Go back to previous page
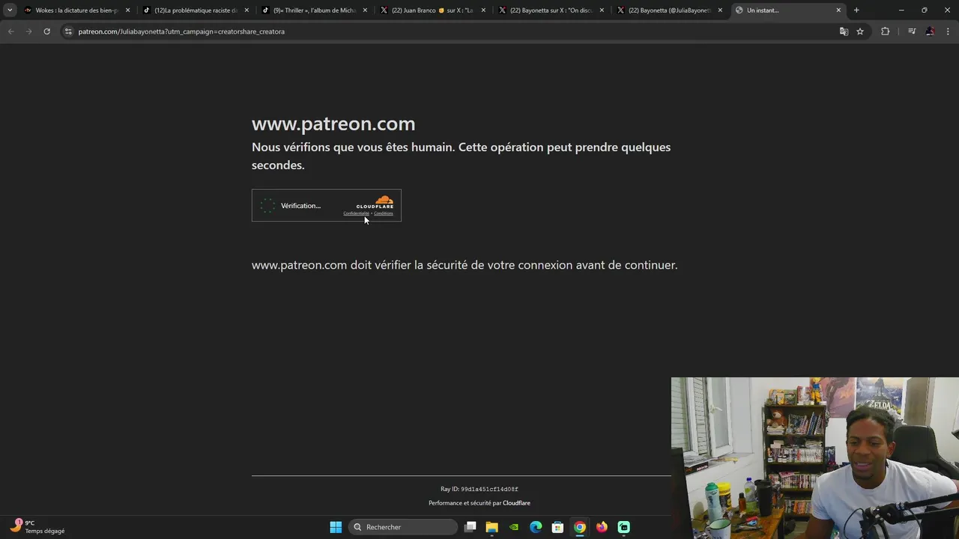This screenshot has width=959, height=539. [x=10, y=31]
